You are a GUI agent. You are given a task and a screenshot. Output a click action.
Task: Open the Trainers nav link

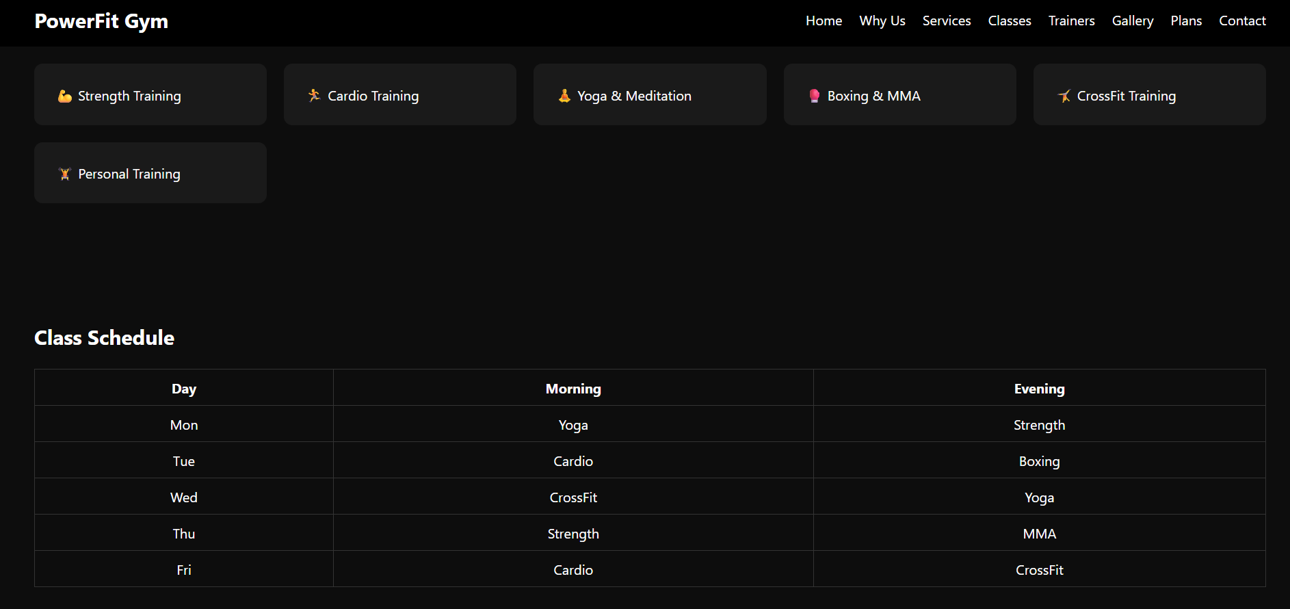point(1072,21)
